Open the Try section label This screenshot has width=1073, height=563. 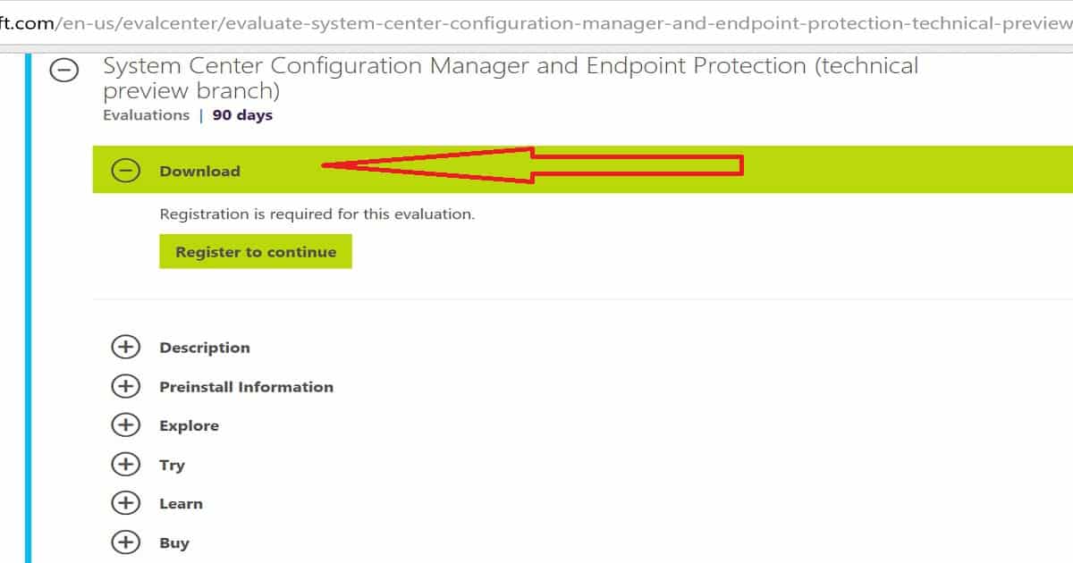tap(172, 466)
